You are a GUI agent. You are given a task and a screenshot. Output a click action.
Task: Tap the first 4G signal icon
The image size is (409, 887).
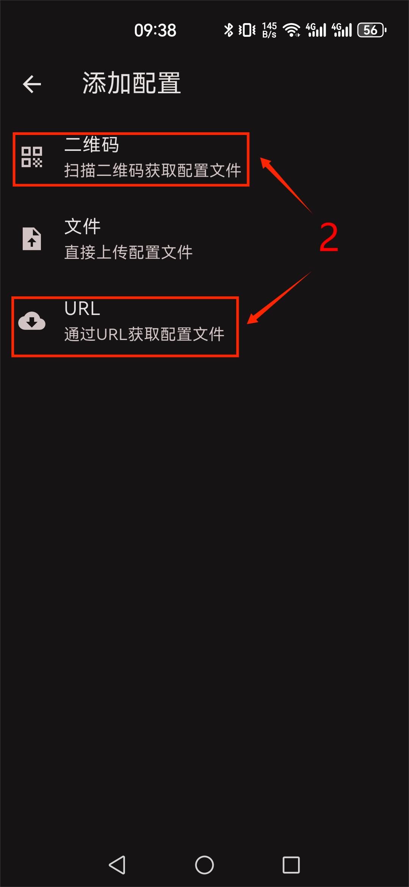(316, 30)
